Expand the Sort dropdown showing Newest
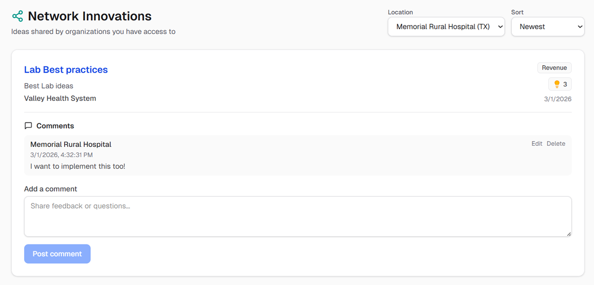The width and height of the screenshot is (594, 285). [x=548, y=27]
